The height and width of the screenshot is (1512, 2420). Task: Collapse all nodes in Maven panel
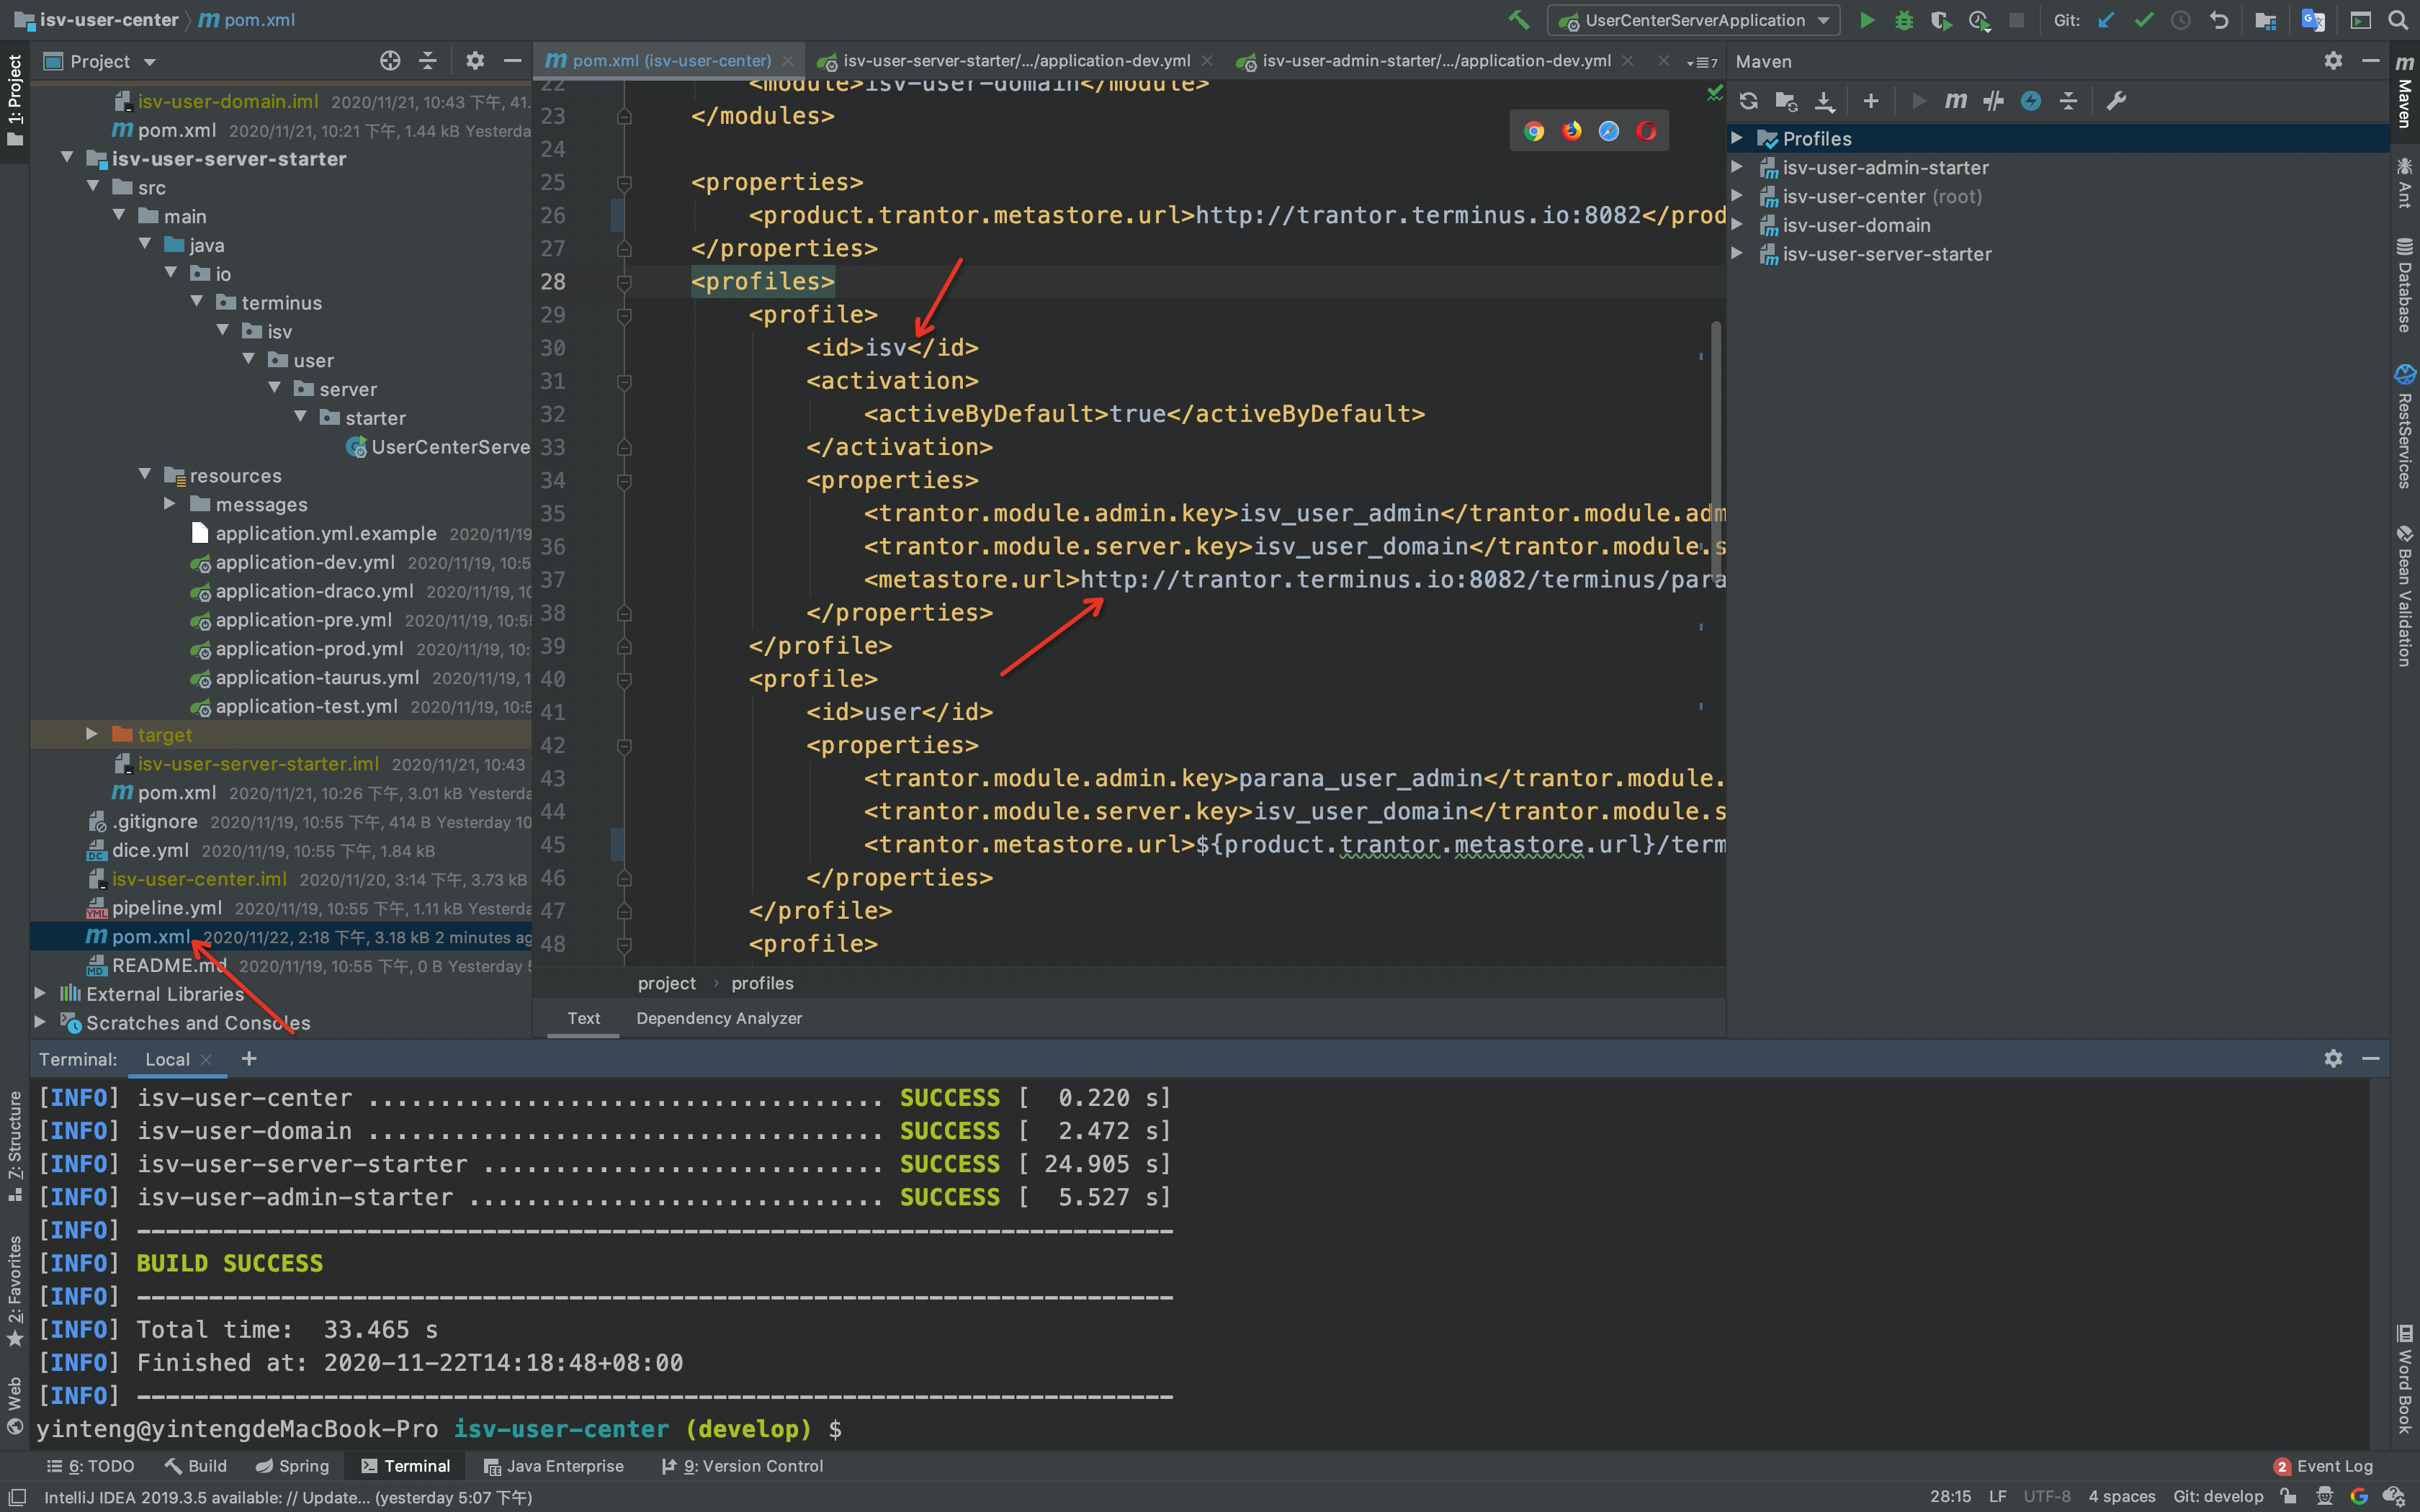(x=2069, y=101)
